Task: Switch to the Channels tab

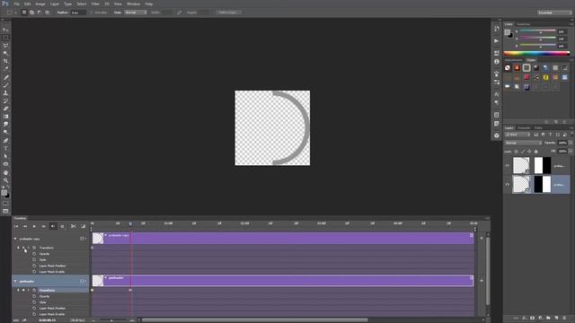Action: point(523,127)
